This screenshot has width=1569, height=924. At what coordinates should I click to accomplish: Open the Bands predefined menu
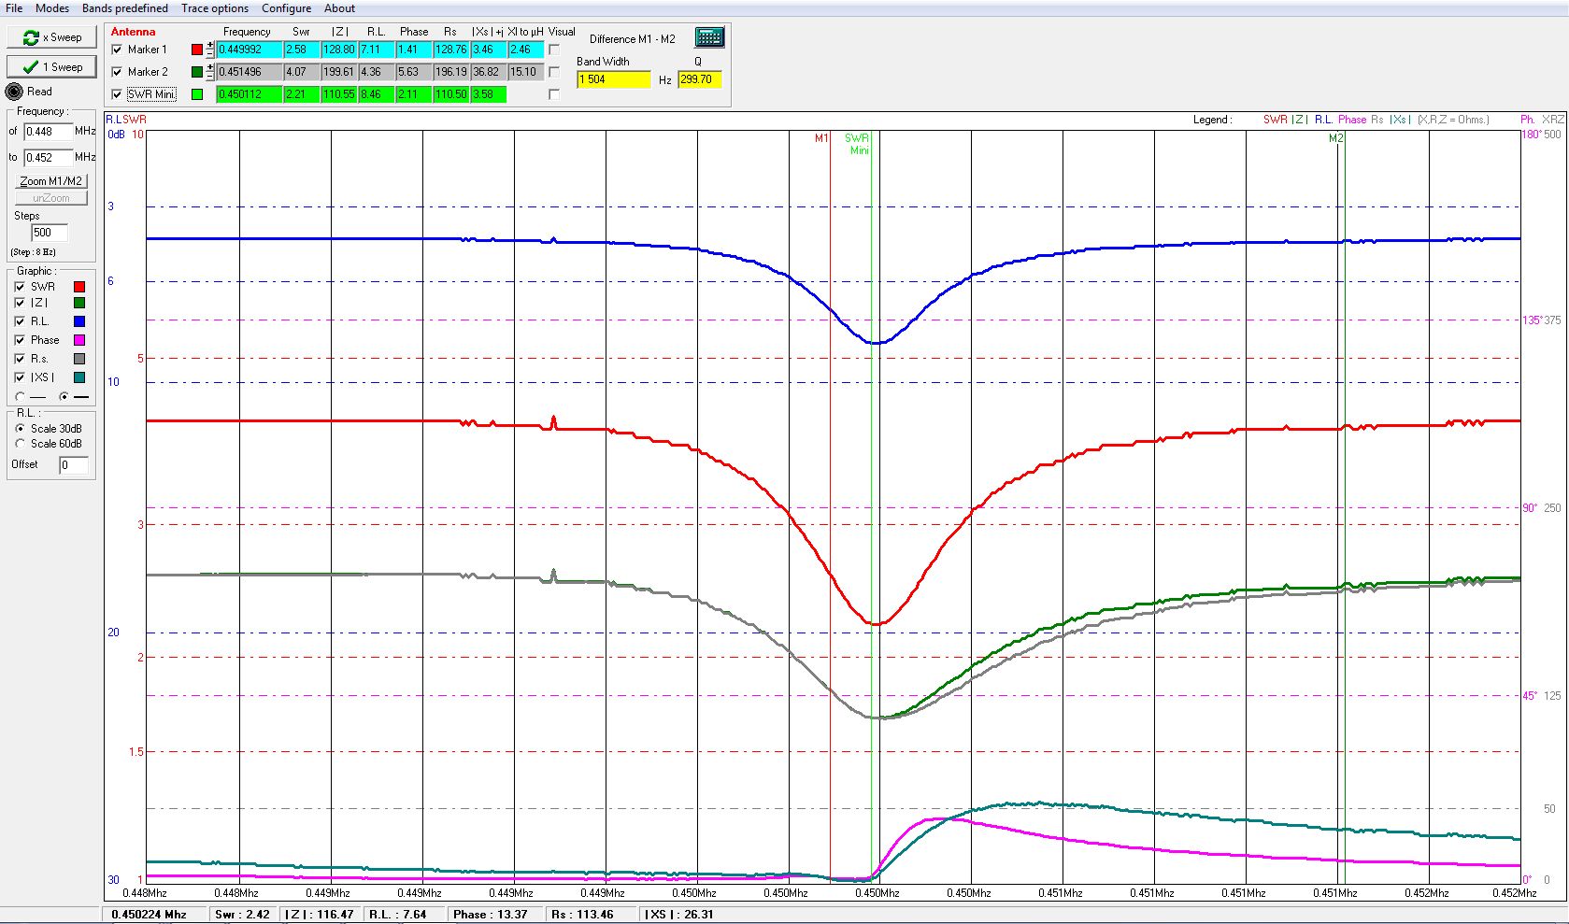point(125,8)
